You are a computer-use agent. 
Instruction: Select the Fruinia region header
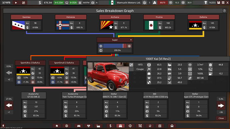tap(159, 17)
